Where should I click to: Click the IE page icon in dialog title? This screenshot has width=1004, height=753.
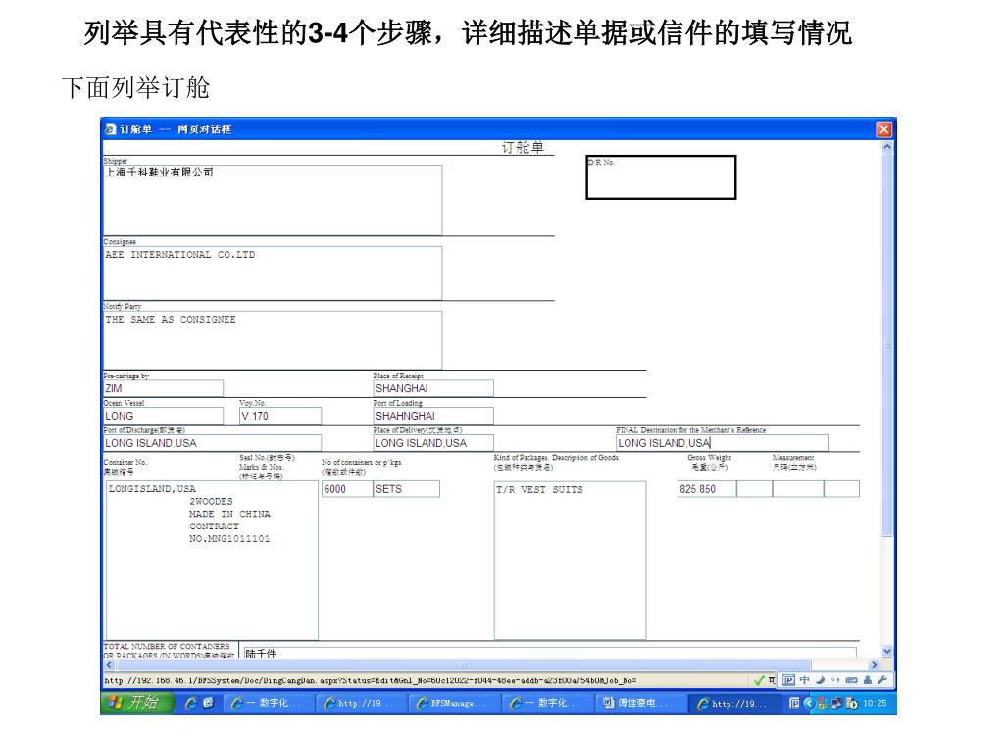(x=110, y=129)
